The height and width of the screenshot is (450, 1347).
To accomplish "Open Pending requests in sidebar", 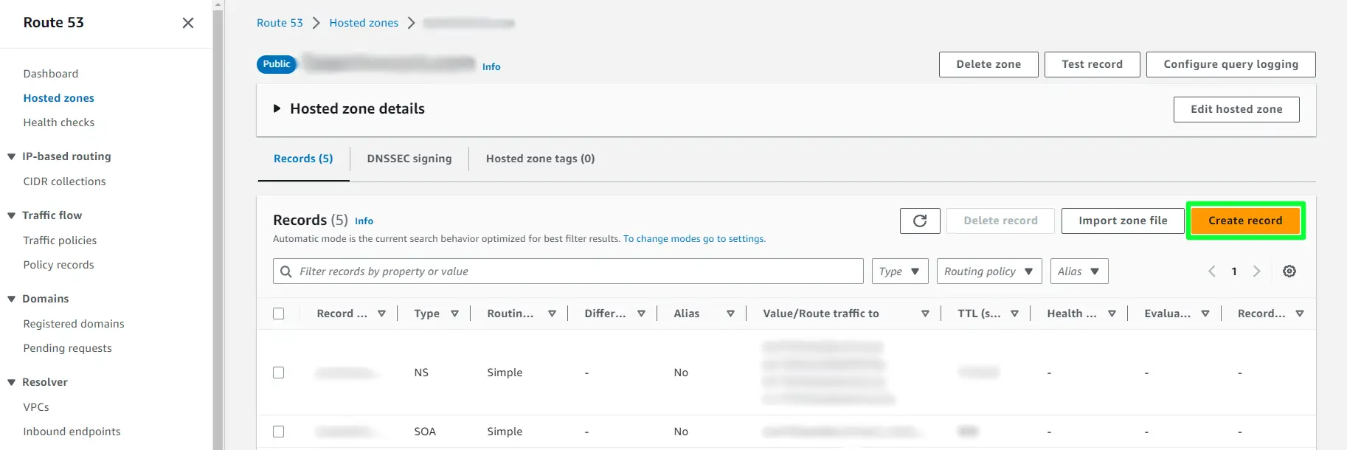I will point(68,348).
